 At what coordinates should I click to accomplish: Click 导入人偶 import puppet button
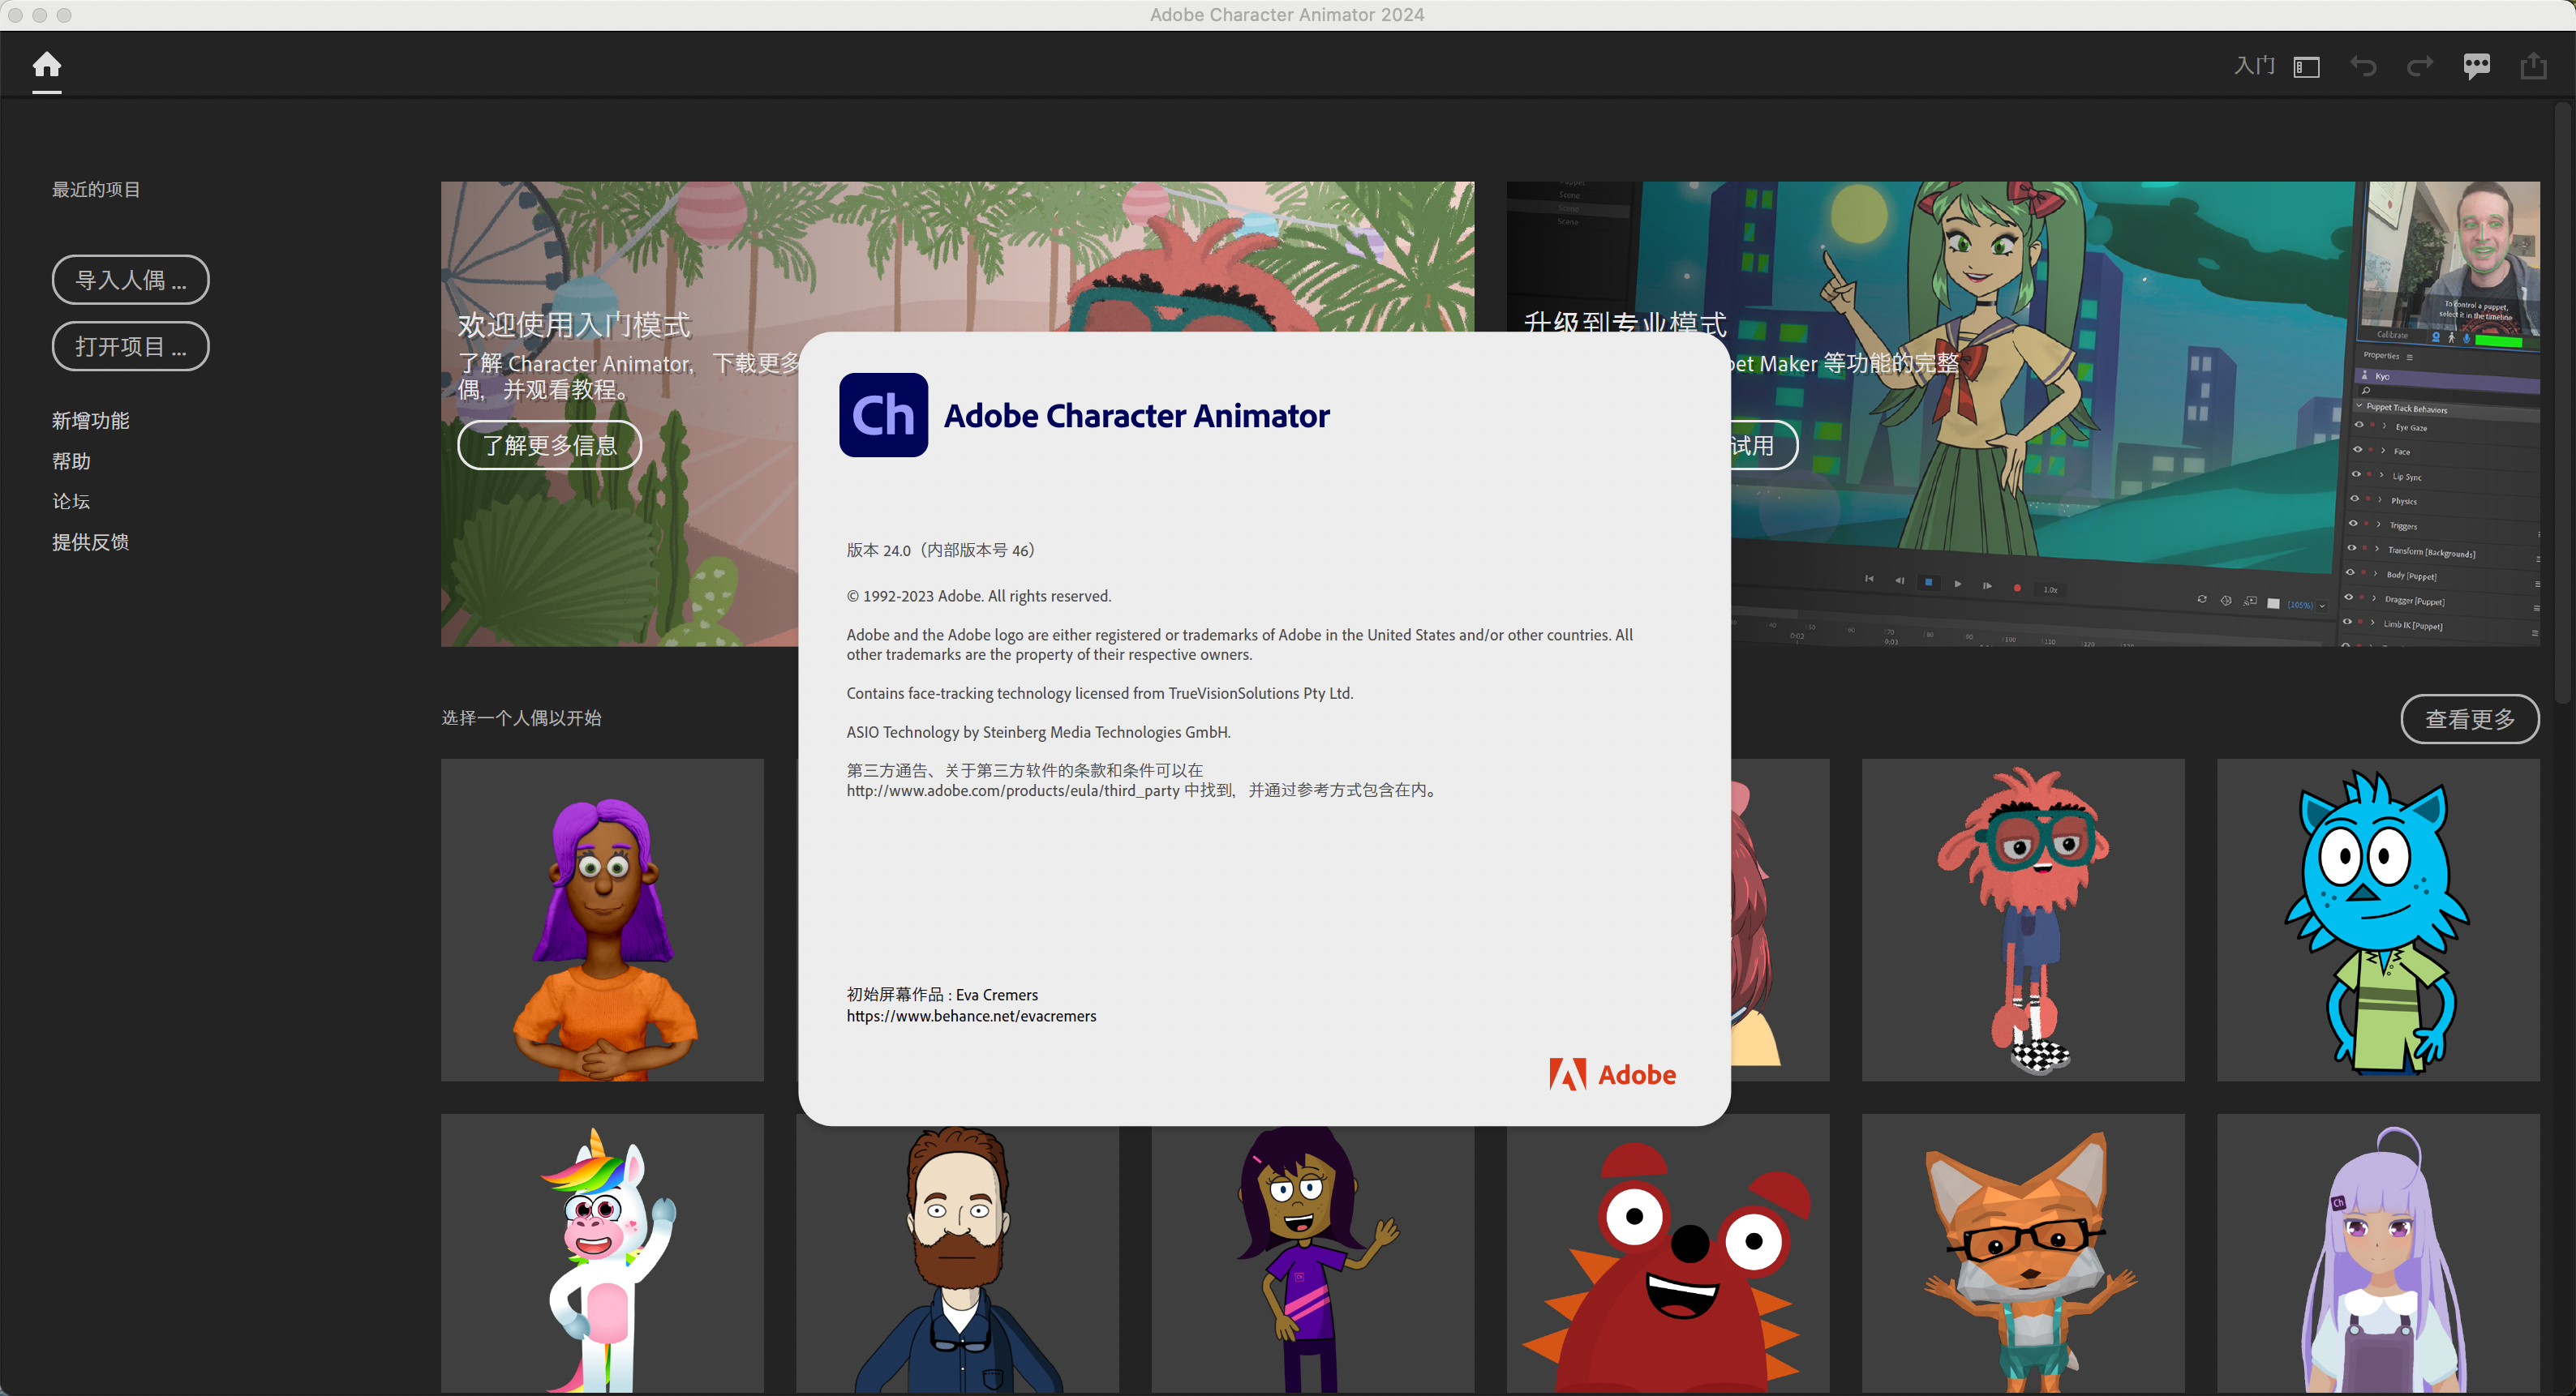[131, 280]
